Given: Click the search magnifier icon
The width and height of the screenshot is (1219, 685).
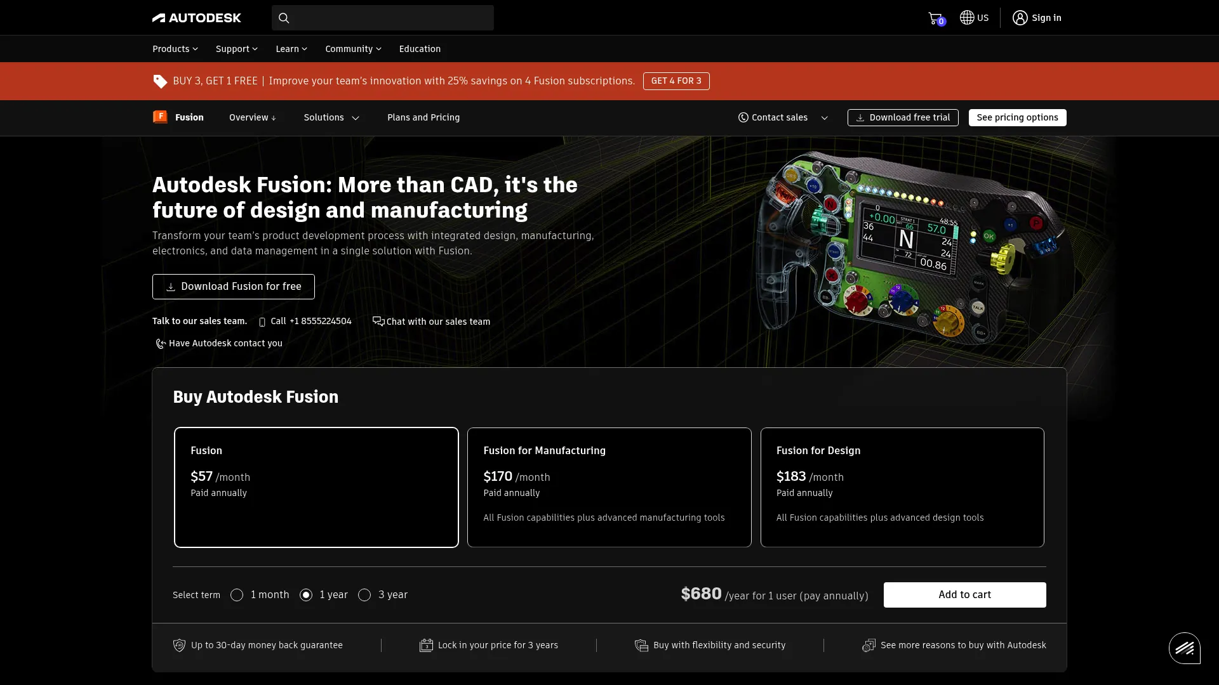Looking at the screenshot, I should (284, 18).
